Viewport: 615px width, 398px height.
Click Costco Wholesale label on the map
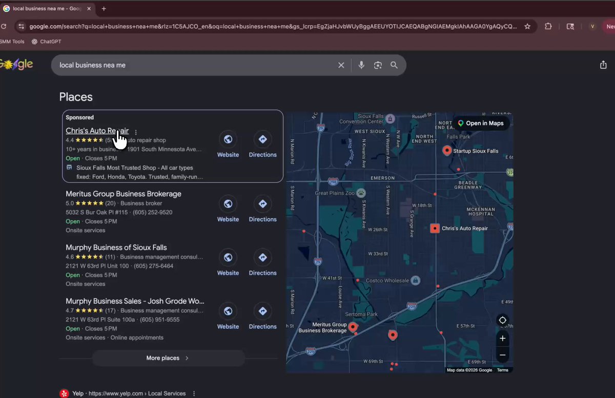coord(388,281)
